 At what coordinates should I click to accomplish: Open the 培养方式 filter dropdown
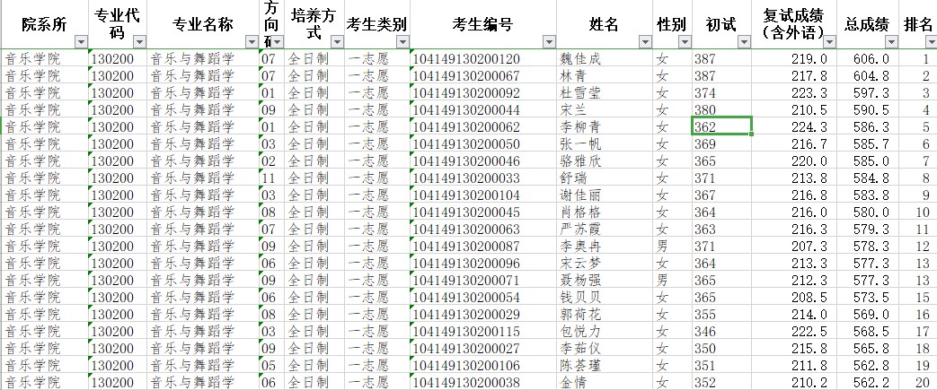(x=334, y=42)
